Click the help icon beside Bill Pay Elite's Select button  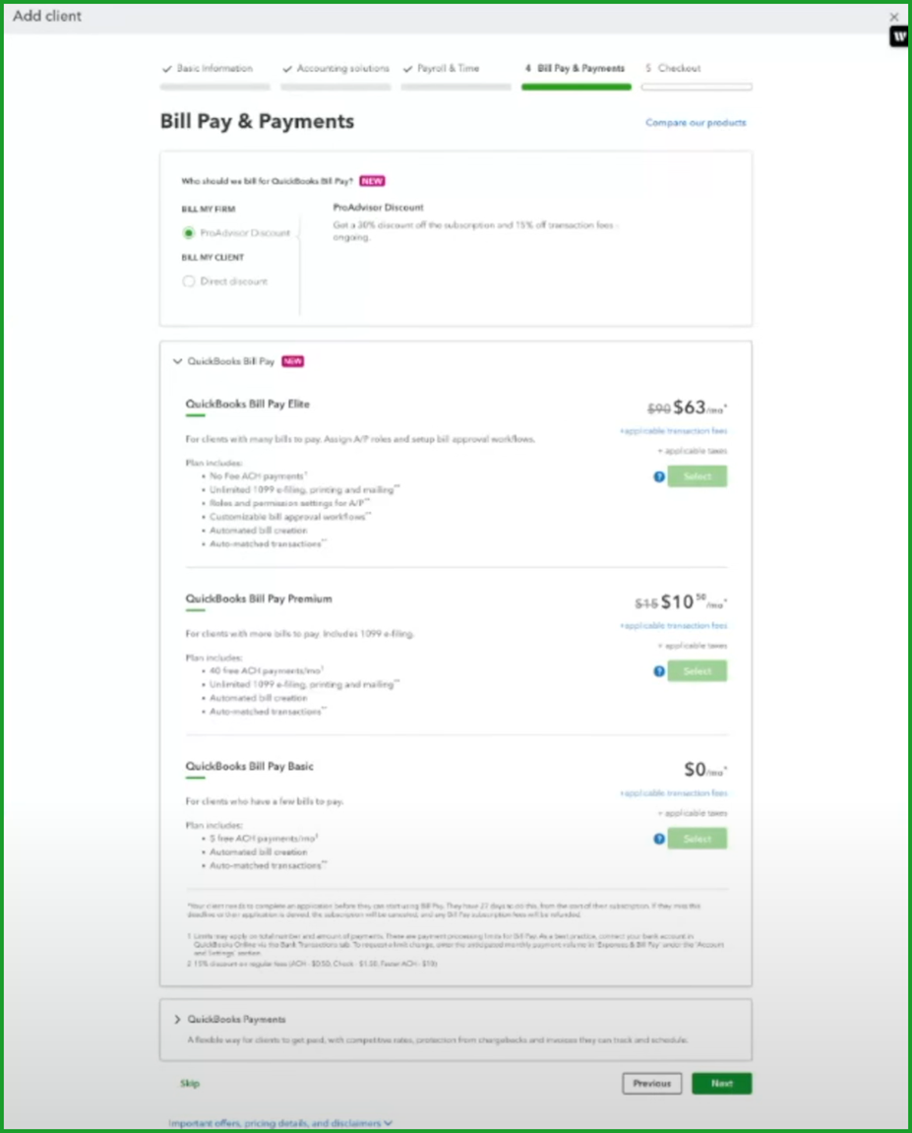point(658,476)
